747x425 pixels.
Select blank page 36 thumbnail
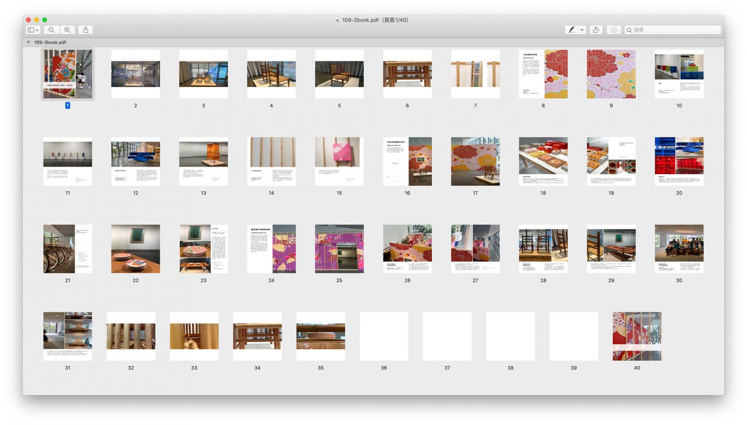pos(384,336)
